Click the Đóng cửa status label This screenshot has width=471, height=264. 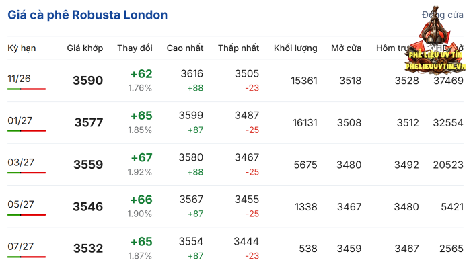[x=443, y=15]
